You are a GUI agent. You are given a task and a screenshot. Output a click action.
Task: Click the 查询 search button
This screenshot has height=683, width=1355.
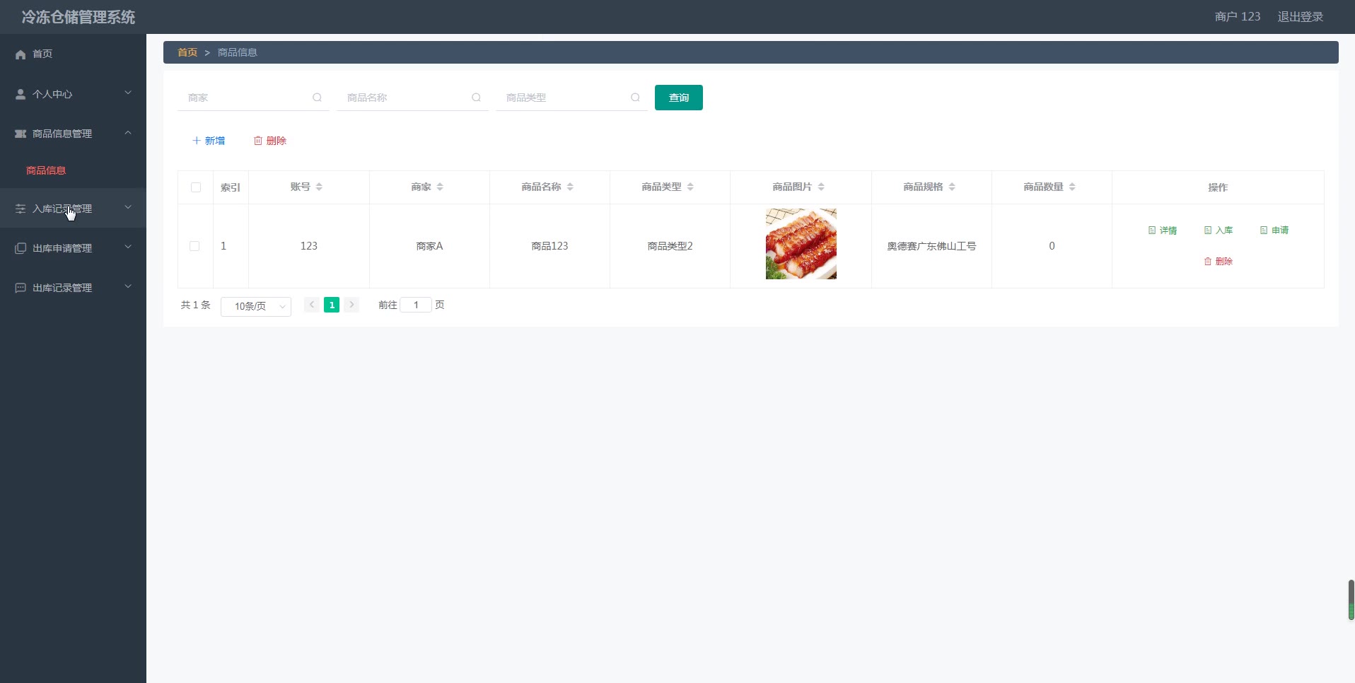coord(679,98)
